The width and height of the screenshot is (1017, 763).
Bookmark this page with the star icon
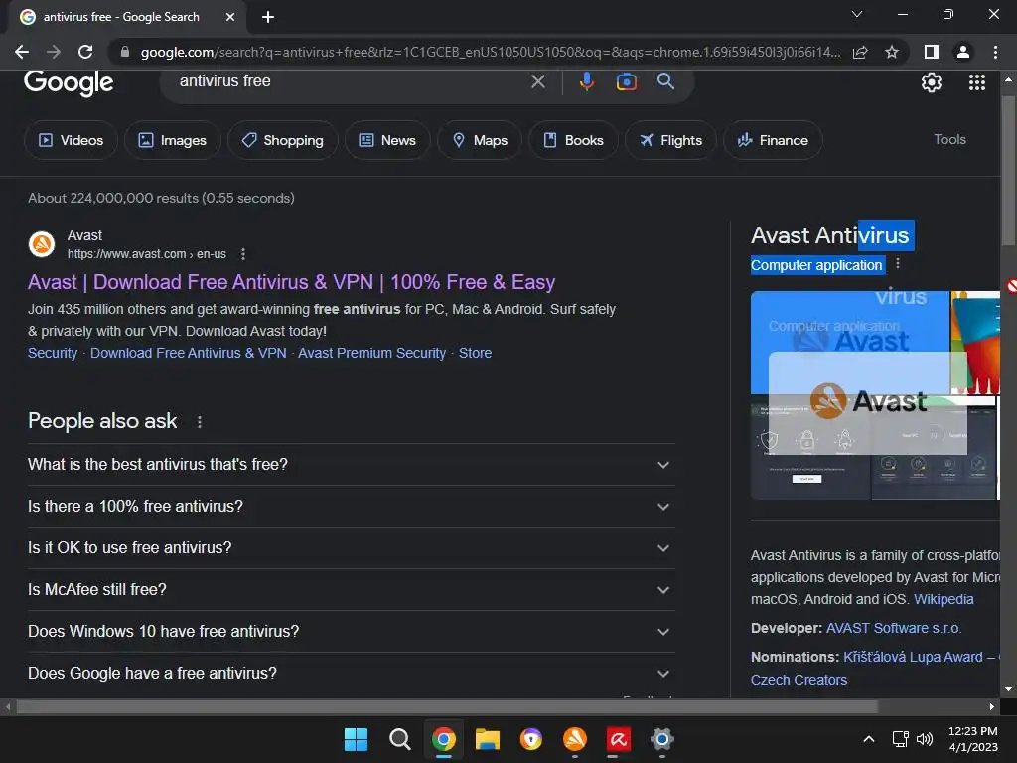tap(892, 52)
